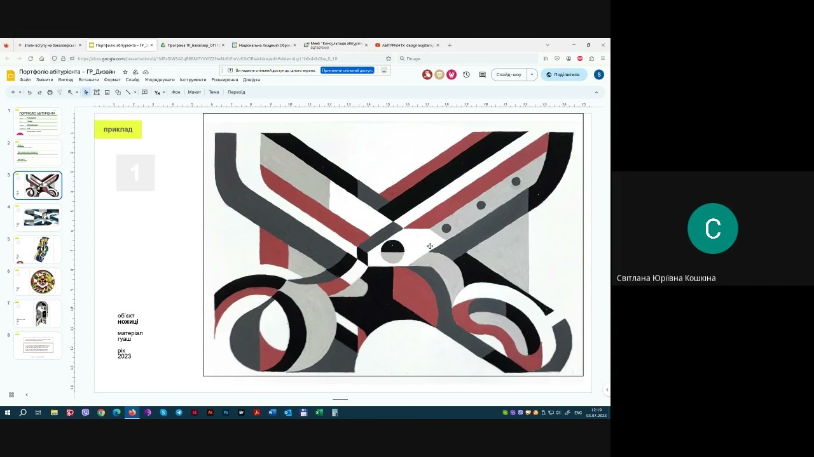
Task: Select slide 4 thumbnail in filmstrip
Action: coord(38,218)
